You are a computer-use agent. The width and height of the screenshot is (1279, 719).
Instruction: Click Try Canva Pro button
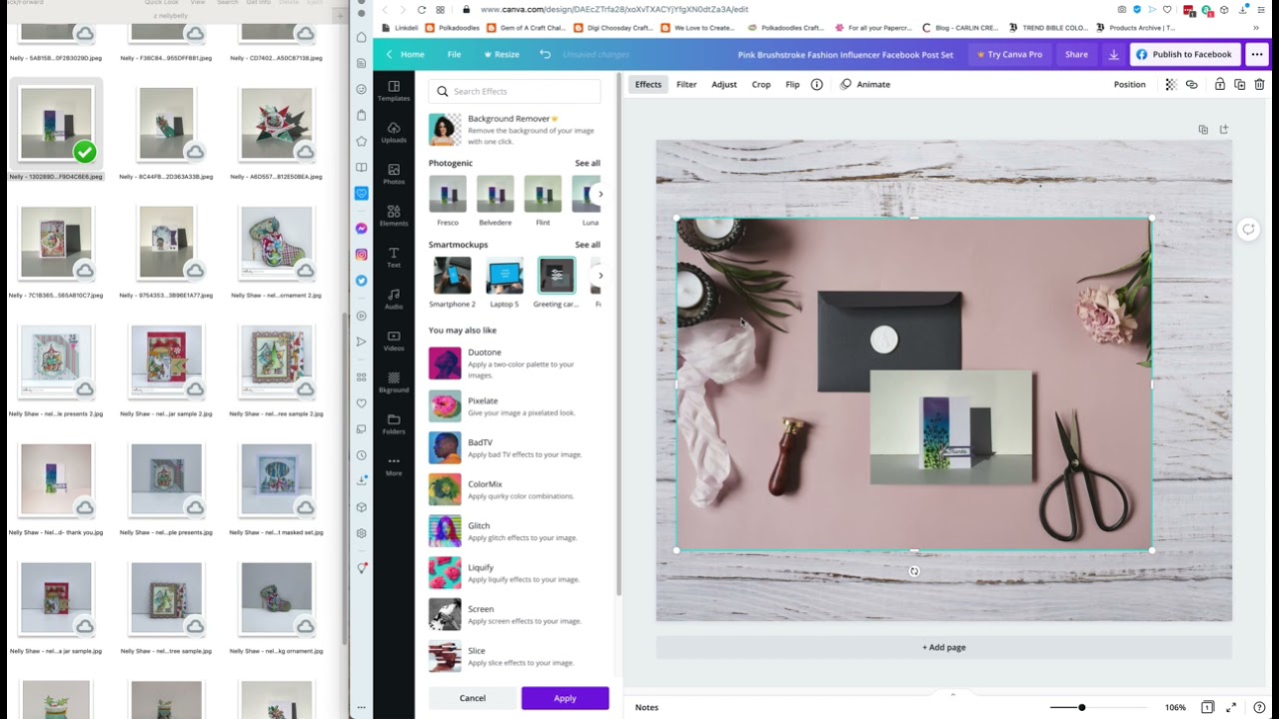(x=1009, y=54)
